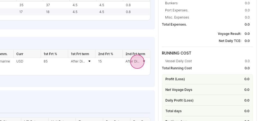
Task: Click the Net Daily TCE value 0.0
Action: (247, 41)
